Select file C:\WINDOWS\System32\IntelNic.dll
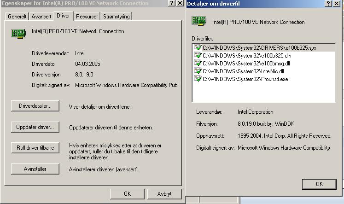Image resolution: width=344 pixels, height=204 pixels. click(243, 71)
